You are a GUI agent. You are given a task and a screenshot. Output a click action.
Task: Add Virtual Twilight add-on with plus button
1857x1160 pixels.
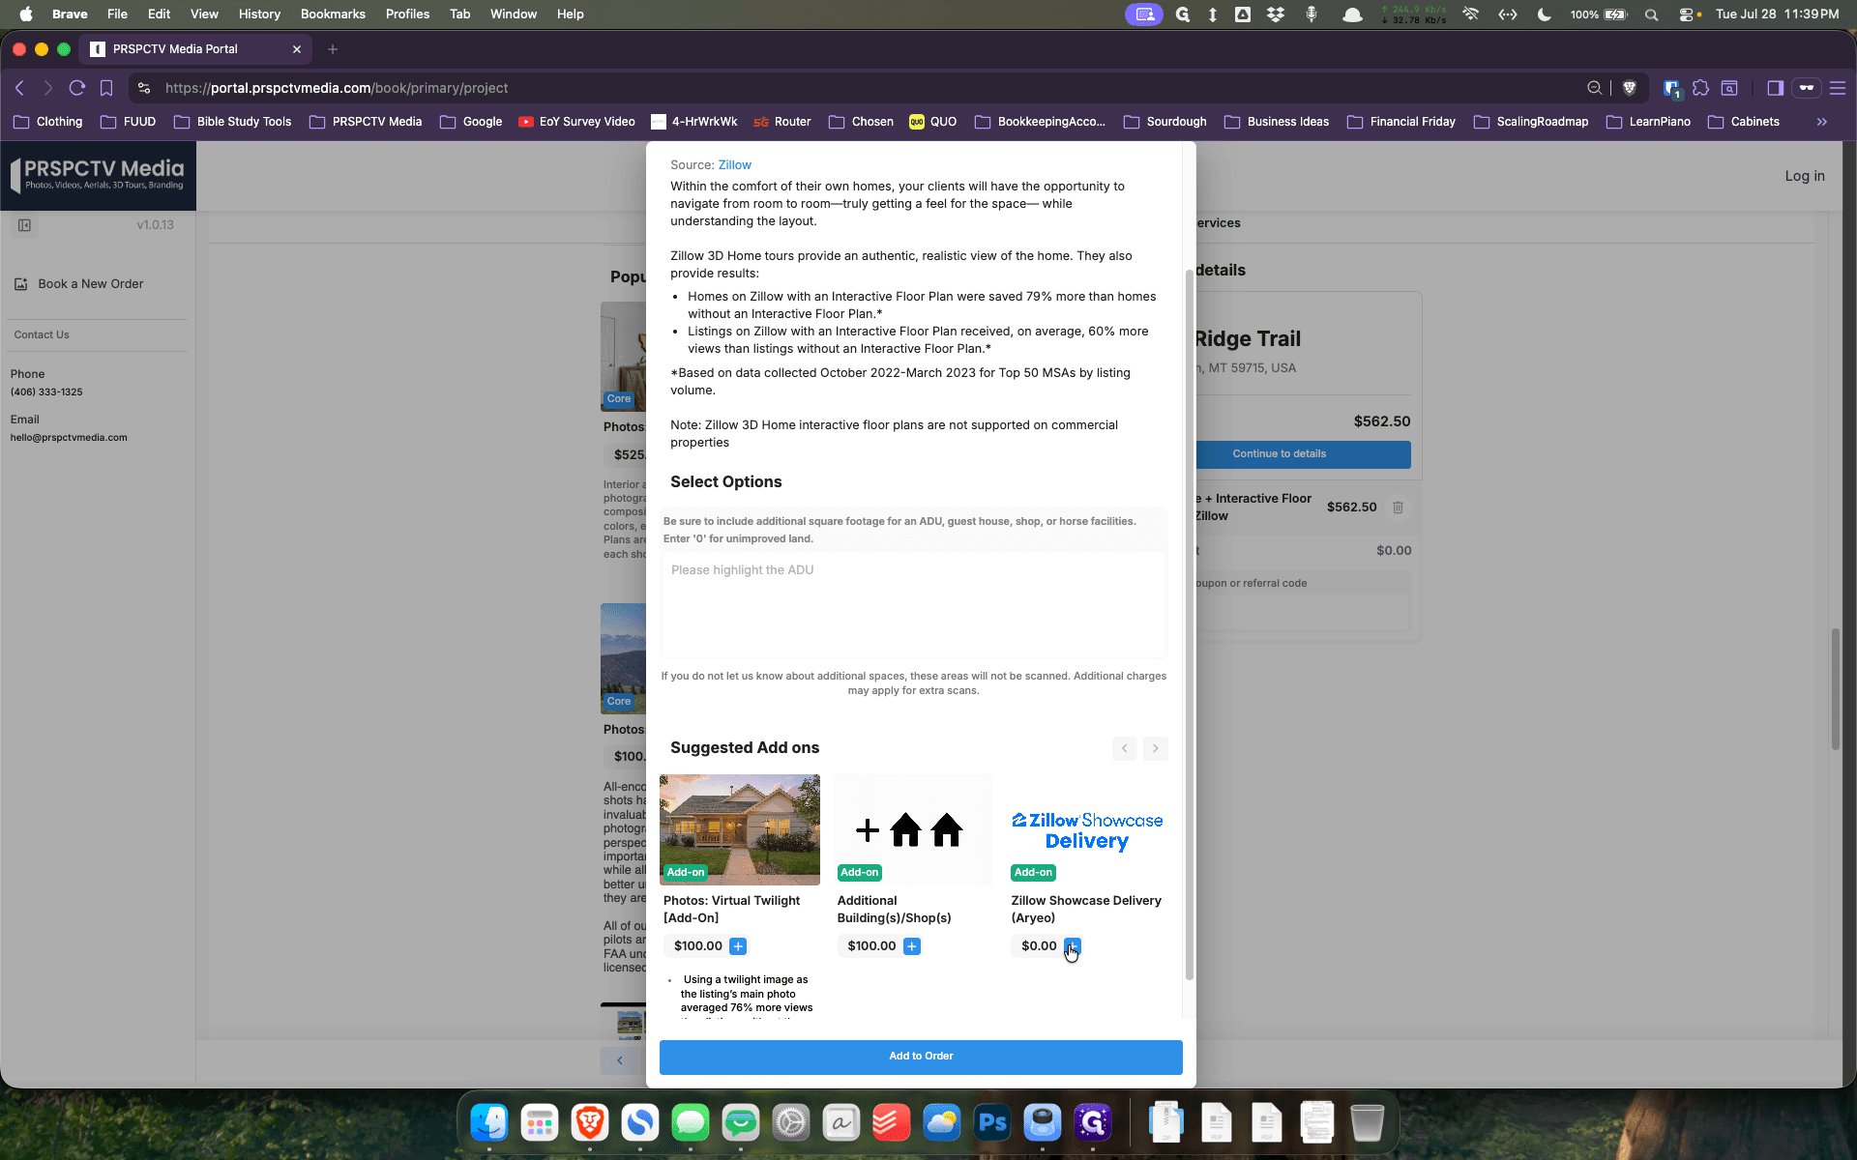(738, 946)
